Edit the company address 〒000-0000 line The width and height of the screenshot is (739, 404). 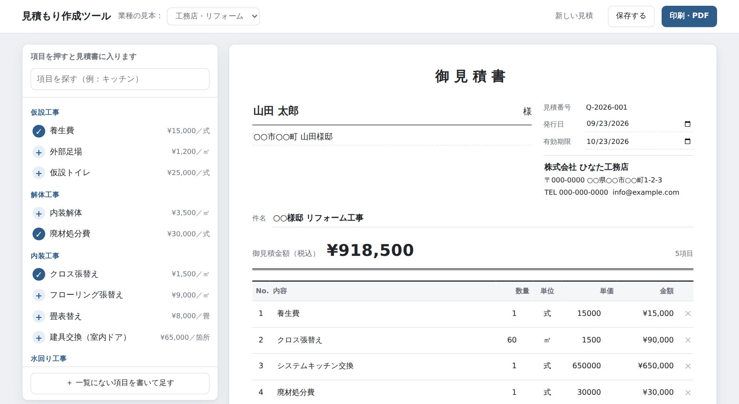click(x=618, y=180)
